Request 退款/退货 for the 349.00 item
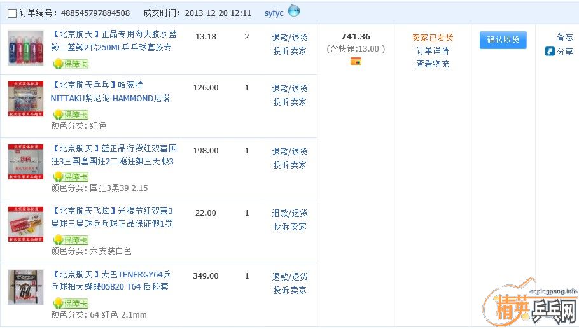Screen dimensions: 579x329 290,277
